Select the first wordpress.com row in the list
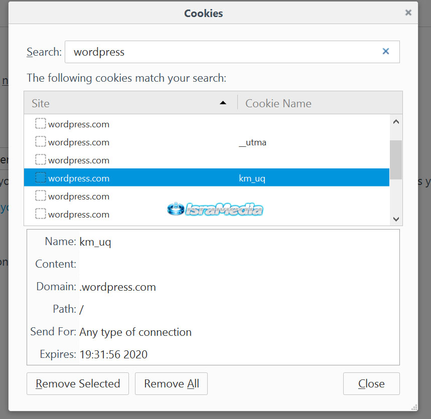Image resolution: width=431 pixels, height=419 pixels. (151, 124)
